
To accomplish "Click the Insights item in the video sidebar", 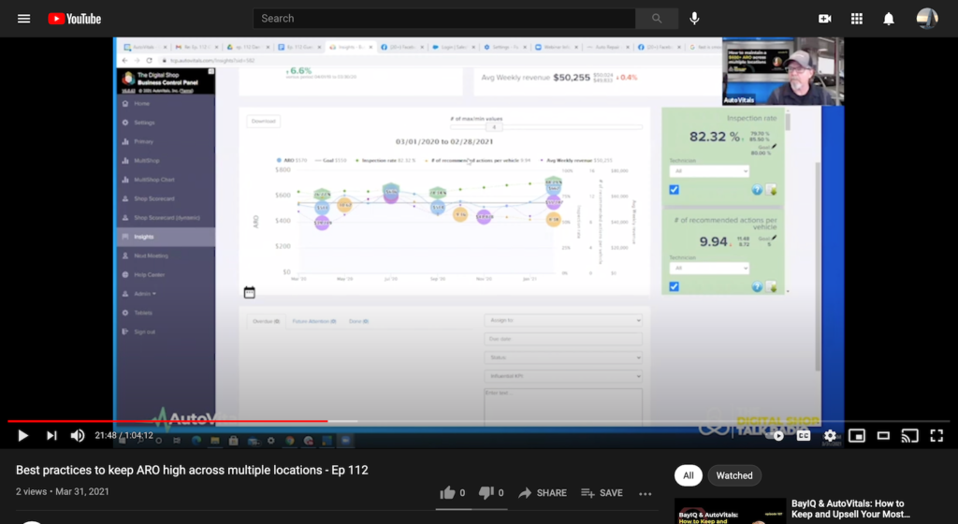I will click(x=166, y=237).
